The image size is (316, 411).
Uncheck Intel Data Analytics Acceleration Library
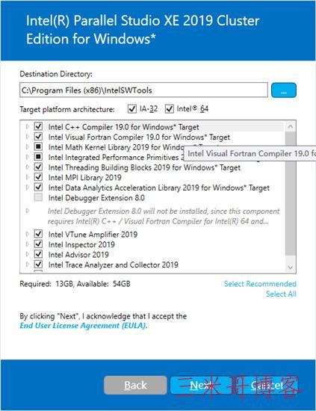click(x=38, y=187)
